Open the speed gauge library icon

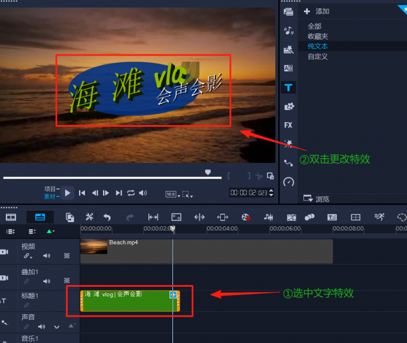[288, 182]
